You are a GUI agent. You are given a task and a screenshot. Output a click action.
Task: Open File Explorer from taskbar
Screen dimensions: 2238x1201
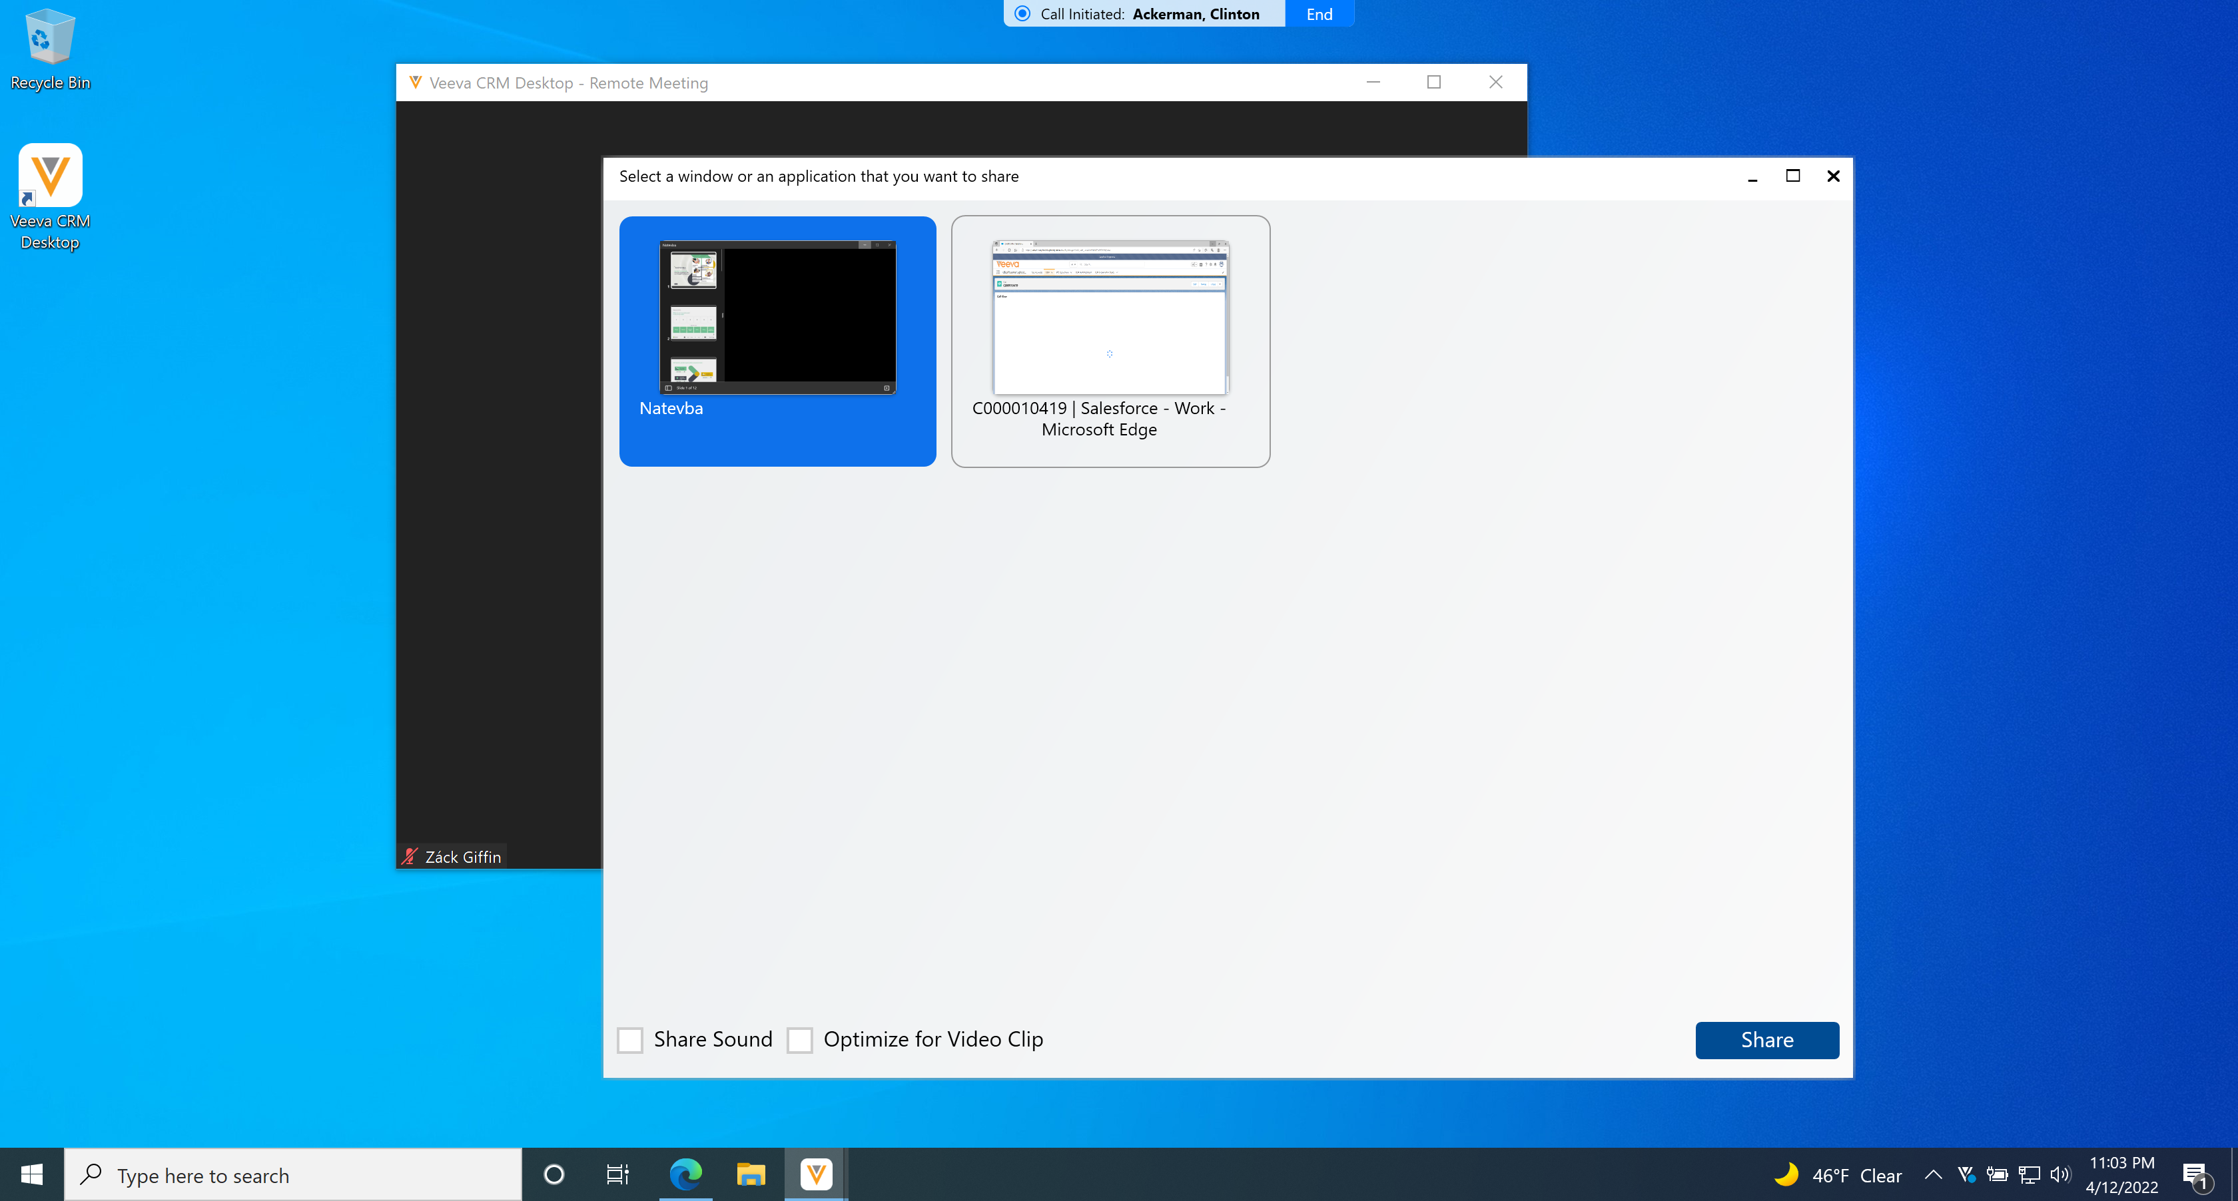pyautogui.click(x=751, y=1174)
